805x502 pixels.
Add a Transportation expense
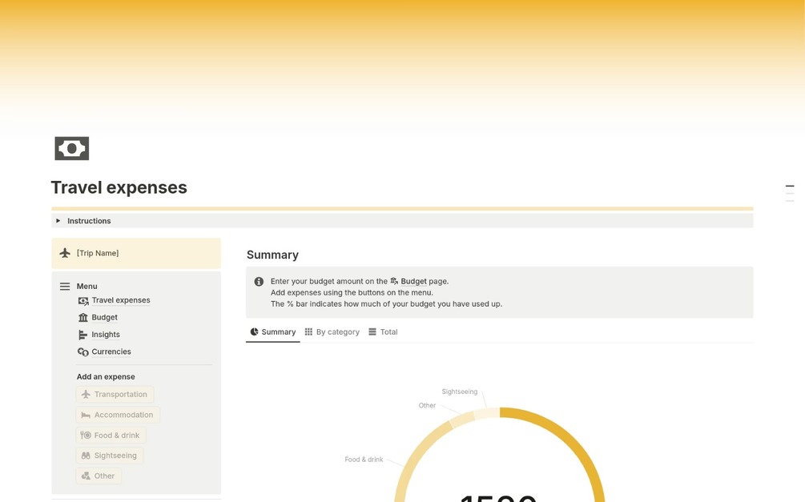115,394
